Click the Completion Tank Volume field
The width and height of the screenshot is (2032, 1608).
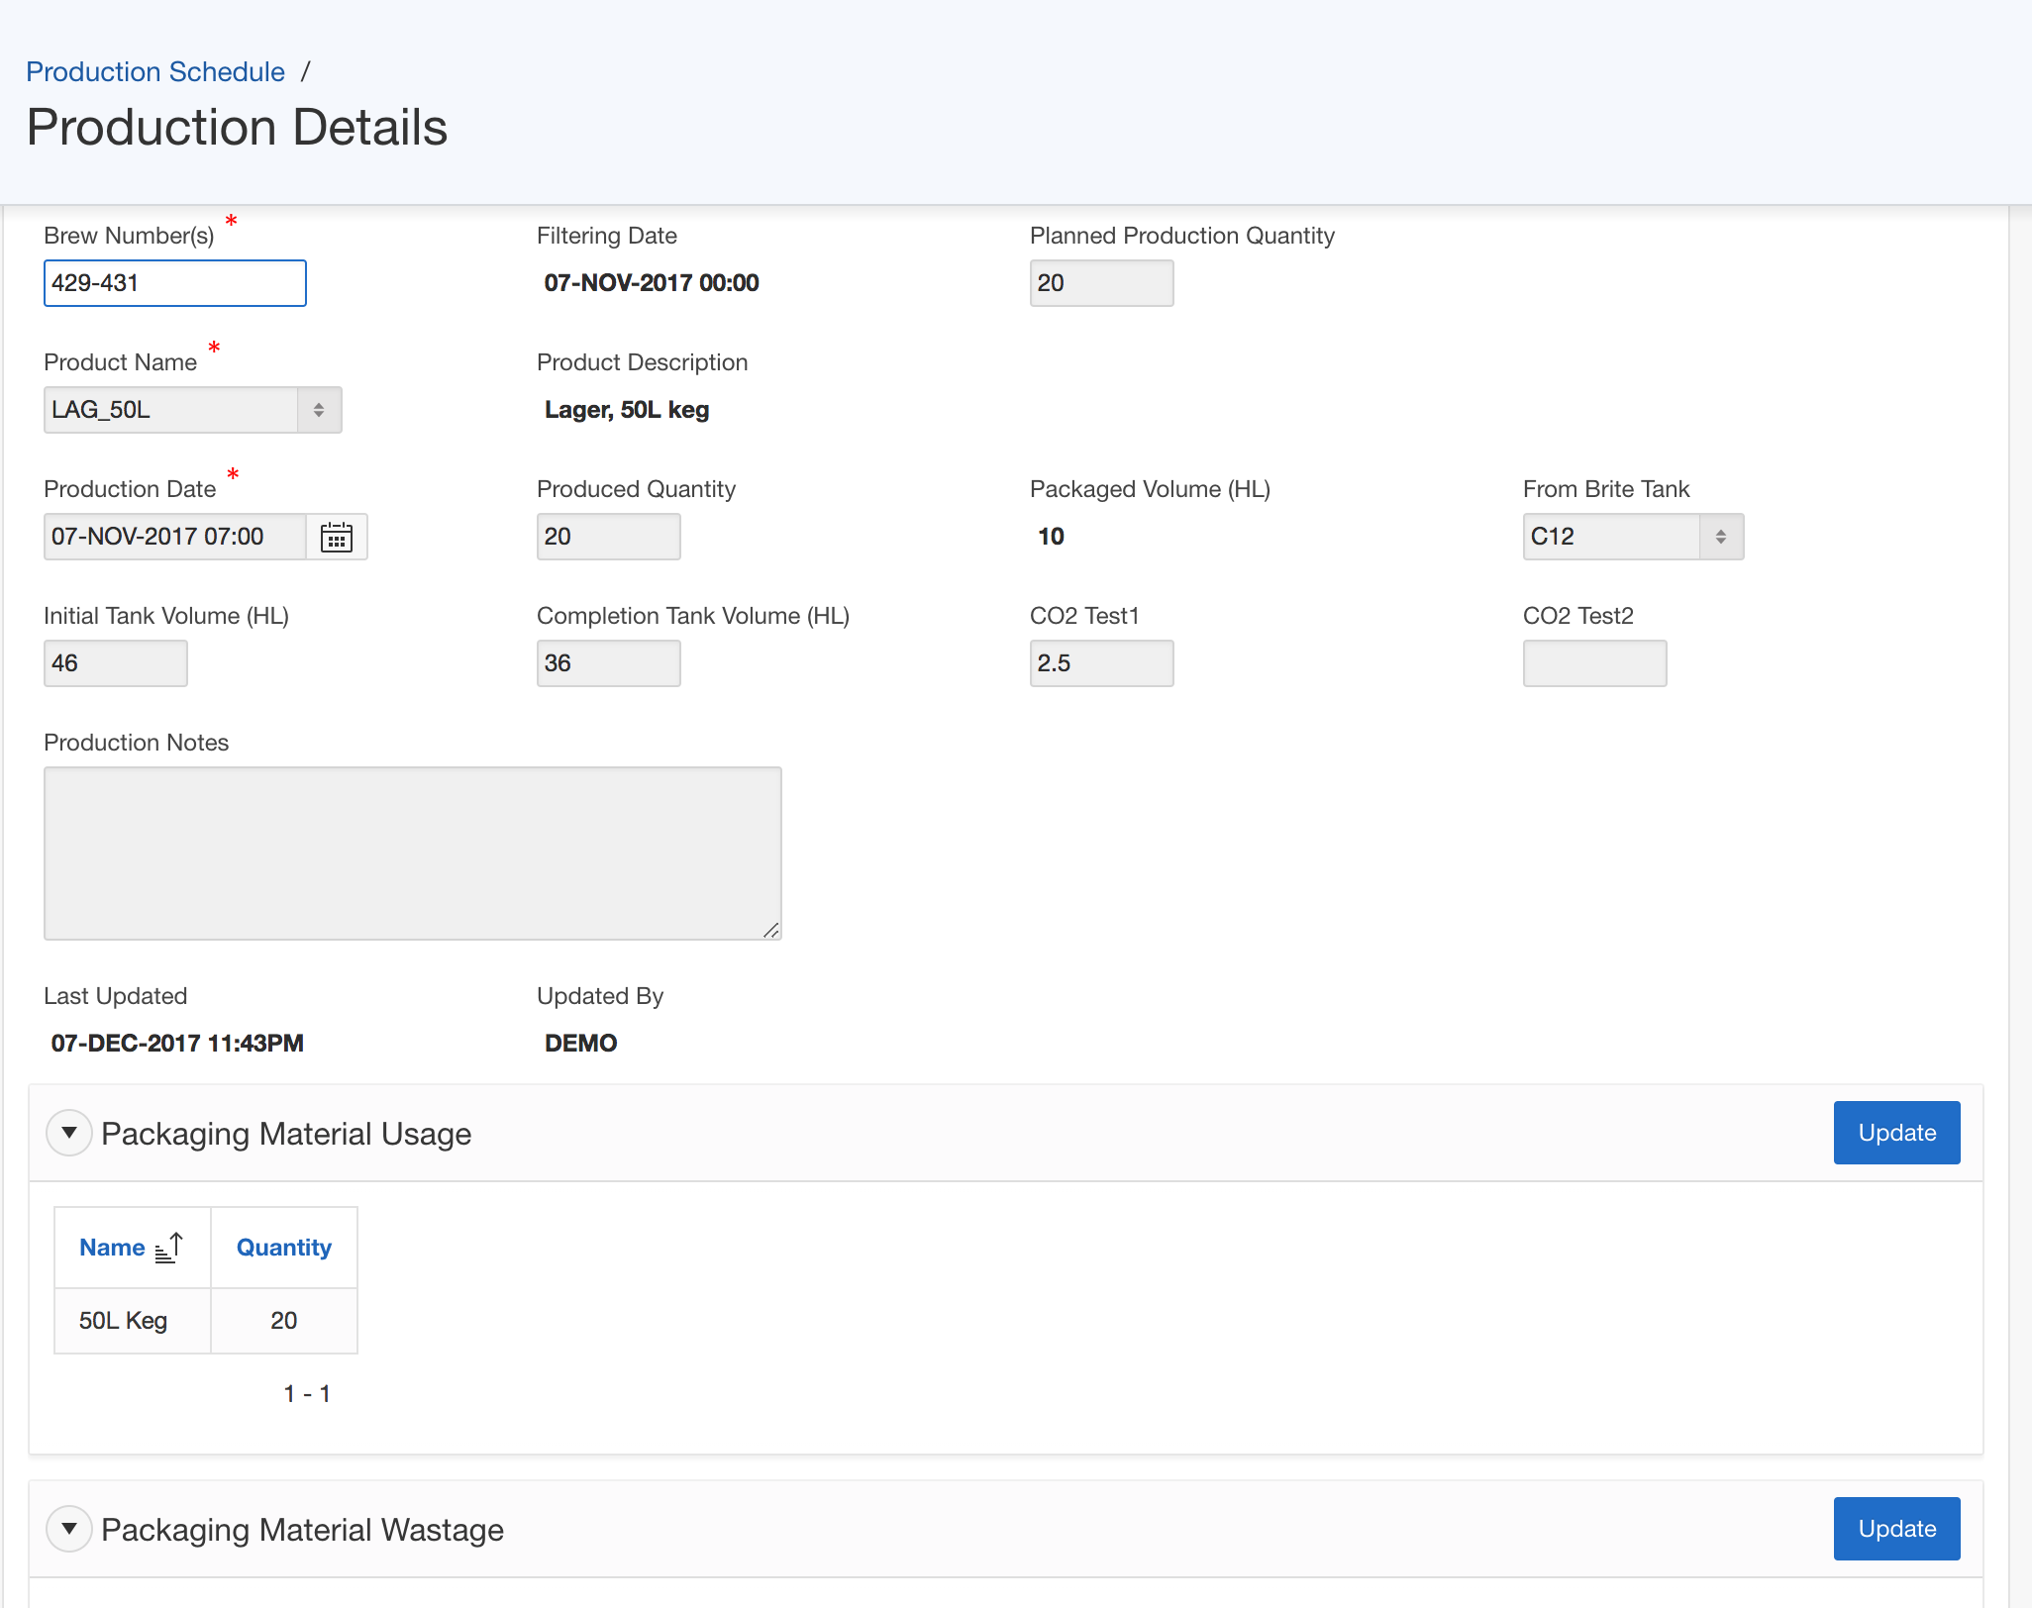[608, 663]
